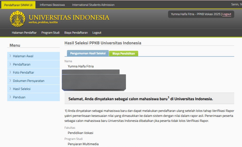Image resolution: width=242 pixels, height=147 pixels.
Task: Switch to the Biaya Pendidikan tab
Action: [x=124, y=54]
